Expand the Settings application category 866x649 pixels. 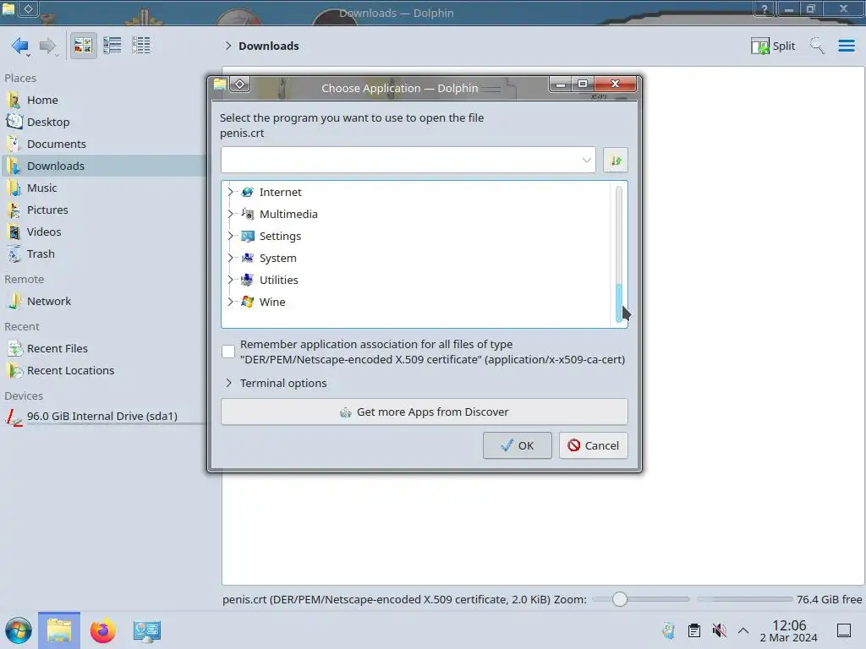[x=230, y=237]
